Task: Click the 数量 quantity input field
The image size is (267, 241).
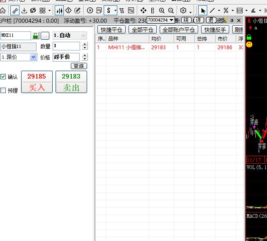Action: (x=66, y=46)
